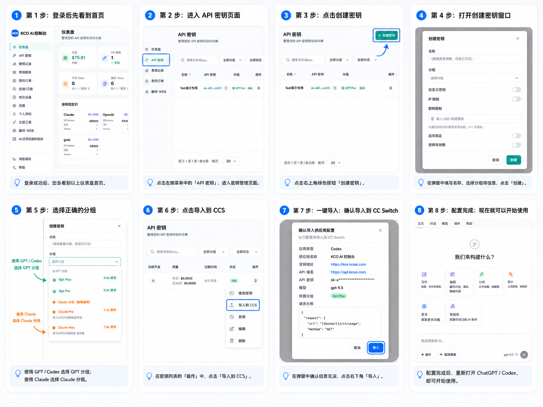
Task: Open 分析 card icon in step 8
Action: point(481,274)
